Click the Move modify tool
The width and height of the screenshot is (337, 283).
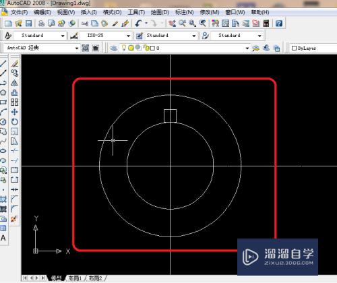point(15,112)
